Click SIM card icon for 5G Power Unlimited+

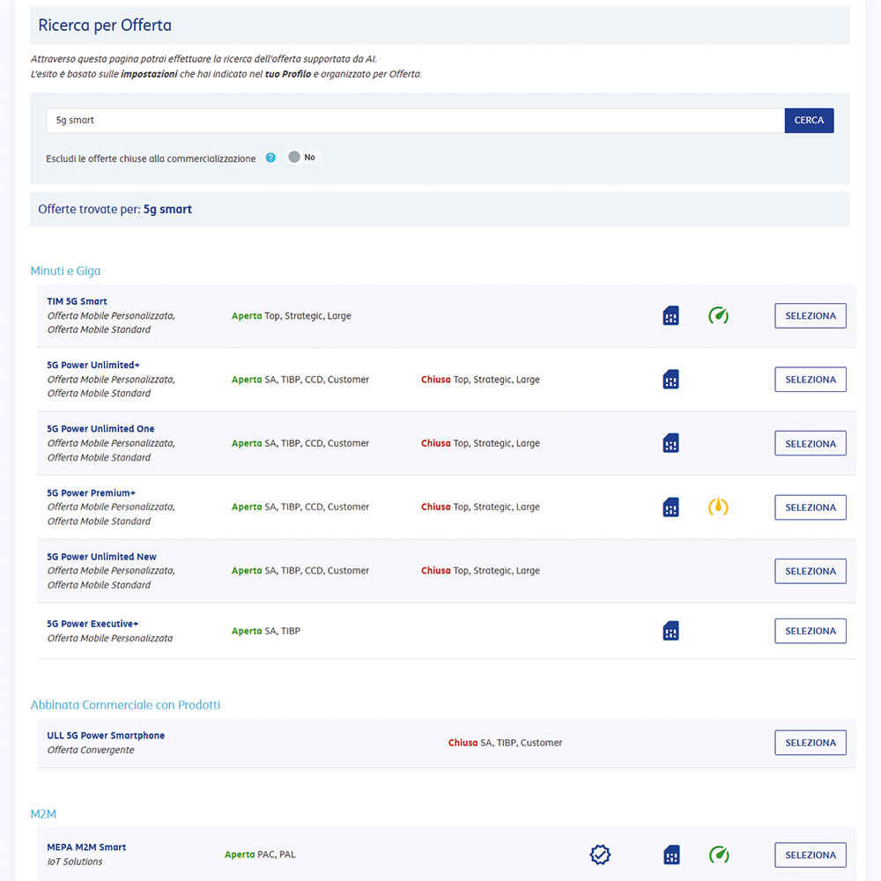(670, 380)
